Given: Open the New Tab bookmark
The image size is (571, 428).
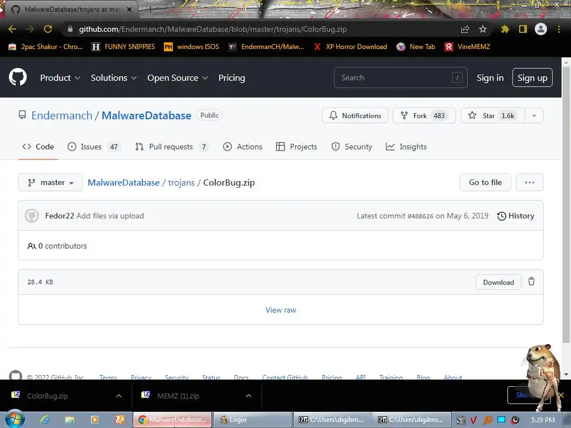Looking at the screenshot, I should 416,47.
